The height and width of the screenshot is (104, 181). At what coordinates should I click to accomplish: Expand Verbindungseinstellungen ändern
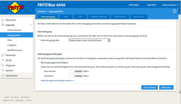[x=57, y=81]
